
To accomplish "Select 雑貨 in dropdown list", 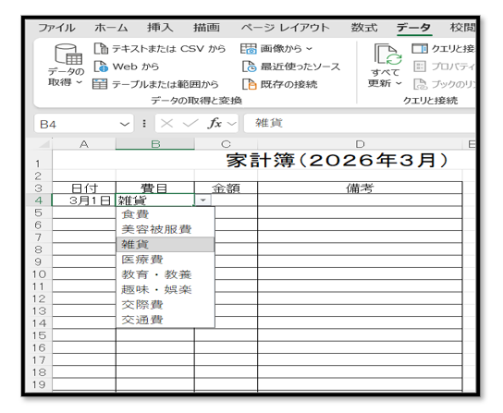I will [x=166, y=244].
